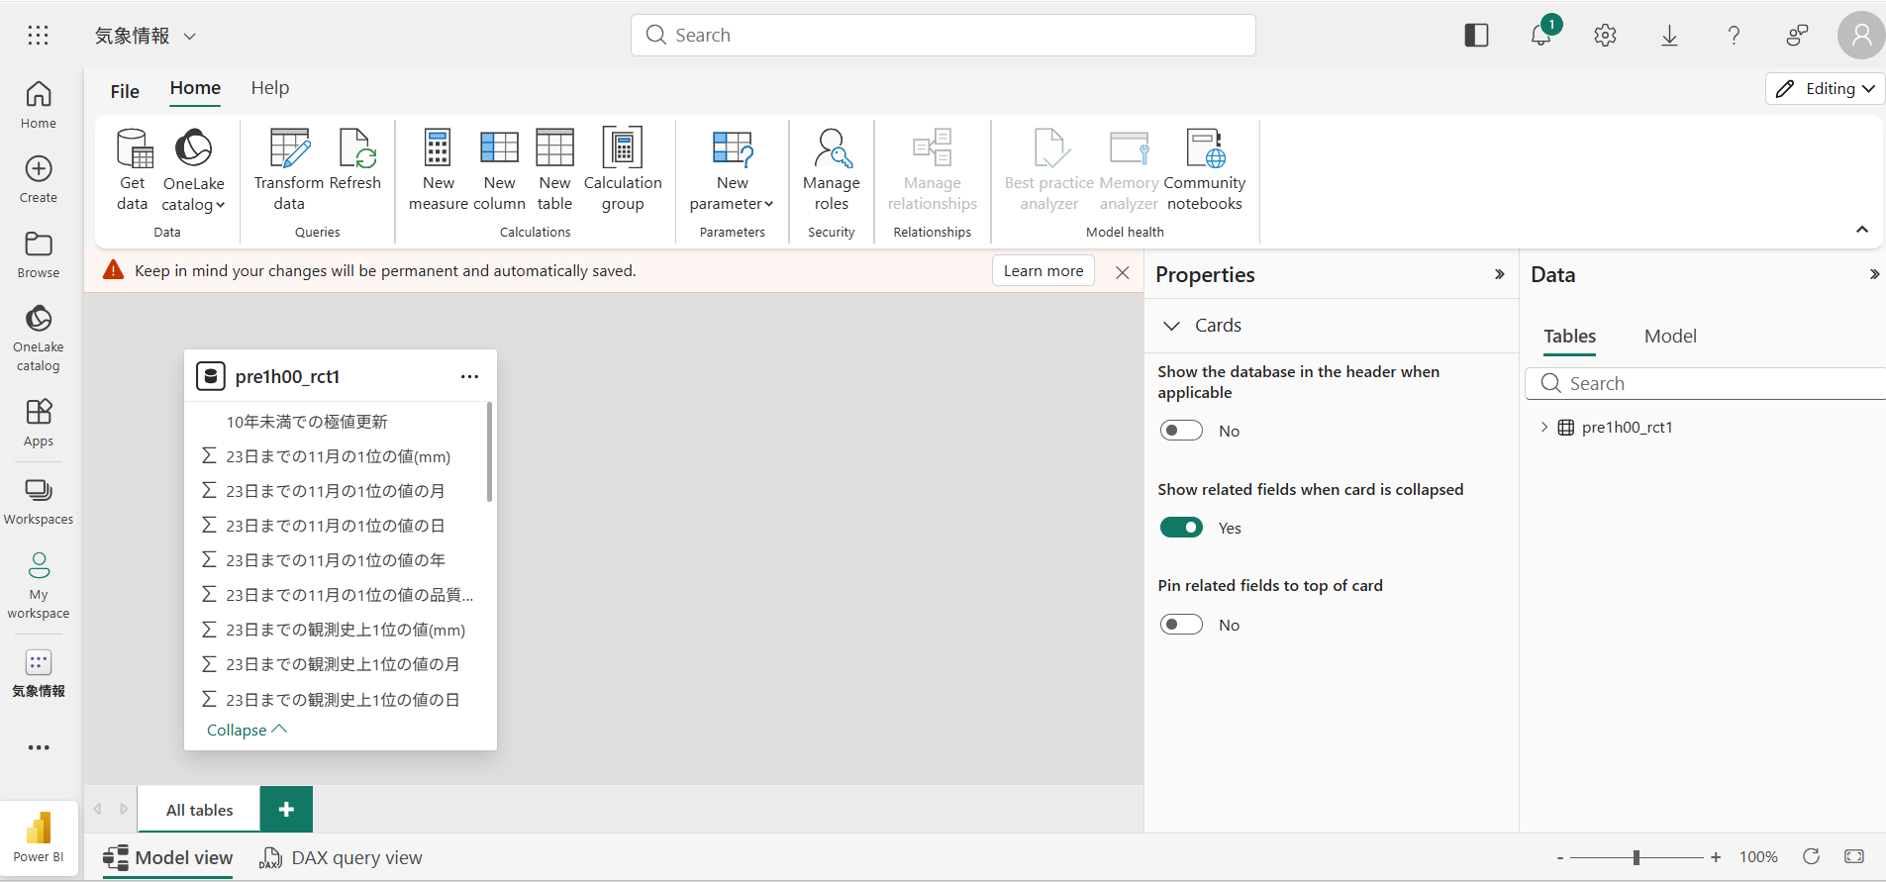Open notifications bell
Viewport: 1886px width, 882px height.
click(1541, 36)
